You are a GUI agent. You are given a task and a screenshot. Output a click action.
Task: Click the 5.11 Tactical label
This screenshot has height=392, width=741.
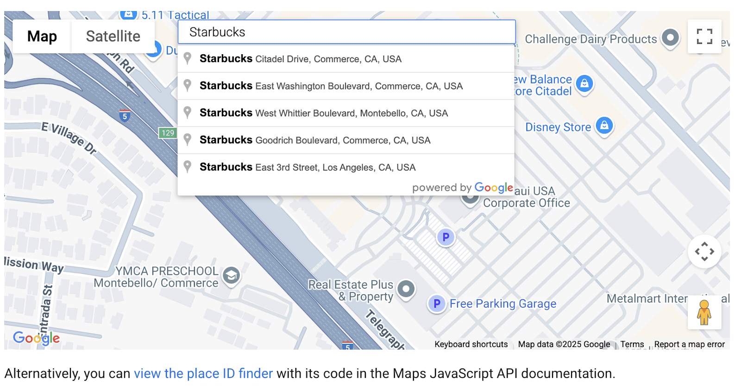175,15
